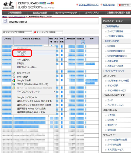Open お支払コース変更 in the sidebar
The image size is (132, 153).
tap(115, 66)
